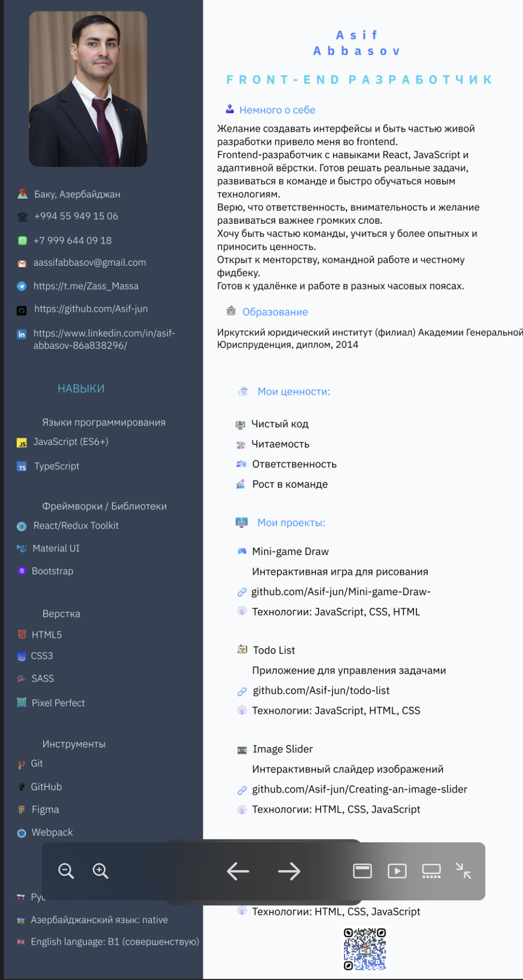The image size is (523, 980).
Task: Click the Ответственность value item
Action: click(x=294, y=464)
